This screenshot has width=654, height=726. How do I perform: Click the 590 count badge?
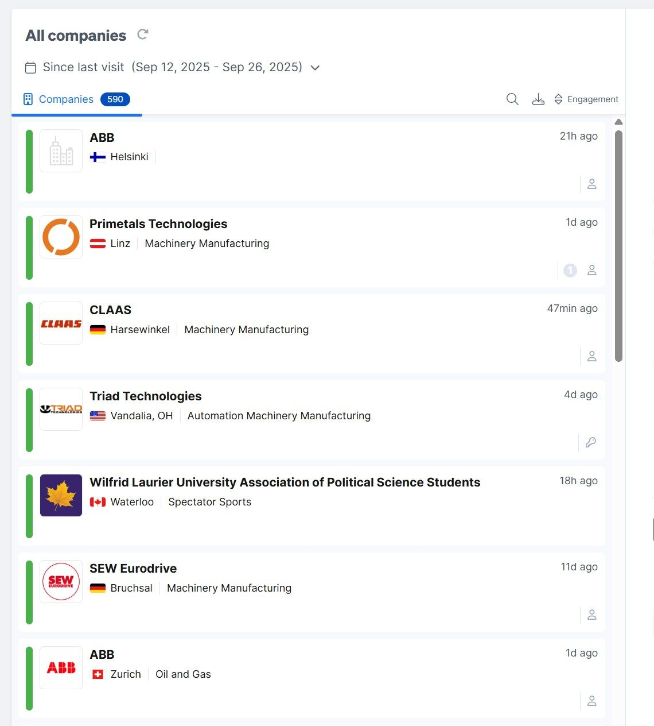(x=115, y=99)
